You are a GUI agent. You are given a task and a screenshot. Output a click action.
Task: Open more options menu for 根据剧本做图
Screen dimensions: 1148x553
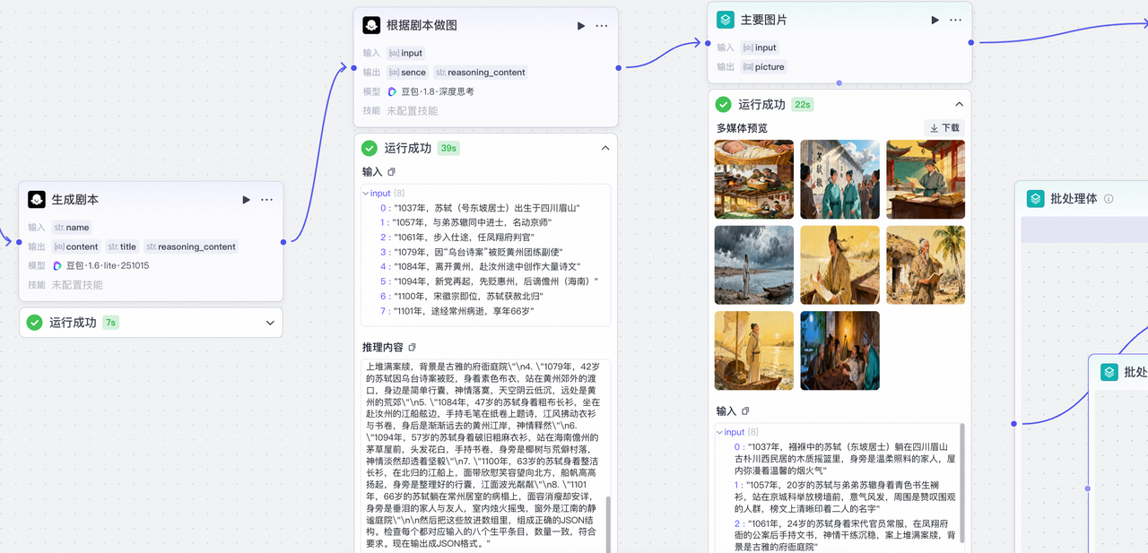(x=602, y=26)
